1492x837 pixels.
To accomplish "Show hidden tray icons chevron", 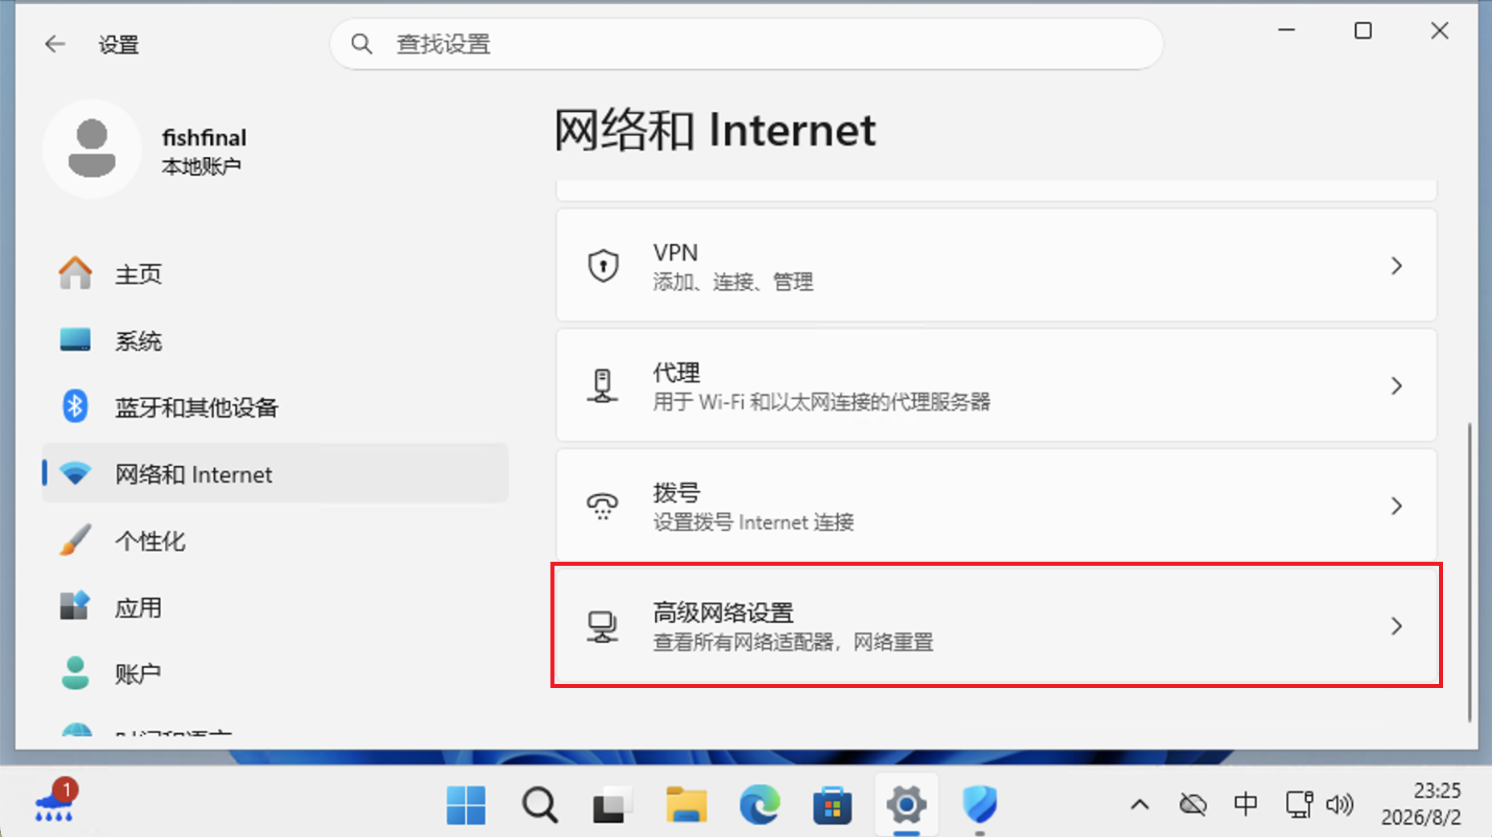I will 1140,804.
